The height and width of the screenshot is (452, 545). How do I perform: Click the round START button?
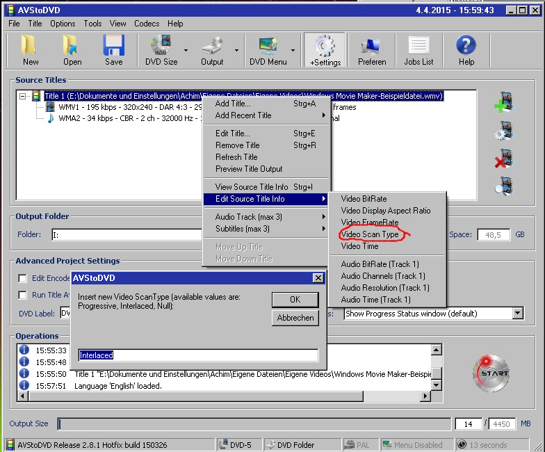coord(491,373)
